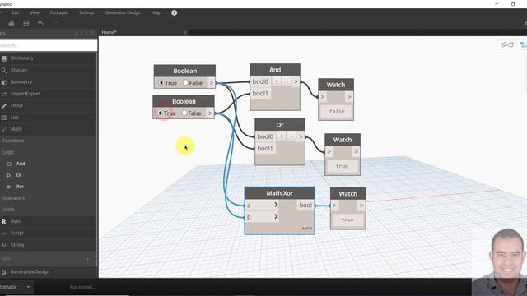Open the file from toolbar folder icon
Image resolution: width=527 pixels, height=296 pixels.
[x=11, y=23]
